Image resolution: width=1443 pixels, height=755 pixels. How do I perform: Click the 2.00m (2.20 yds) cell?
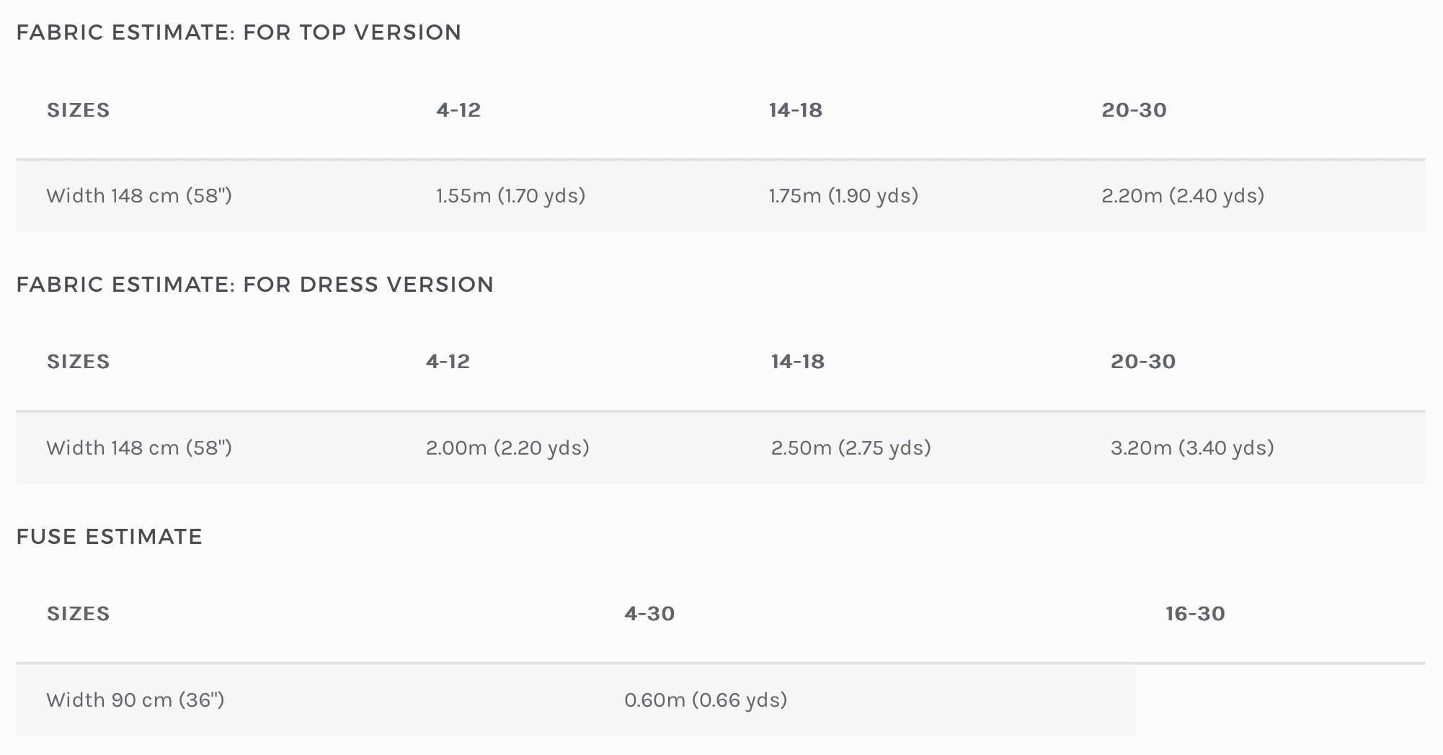click(507, 448)
